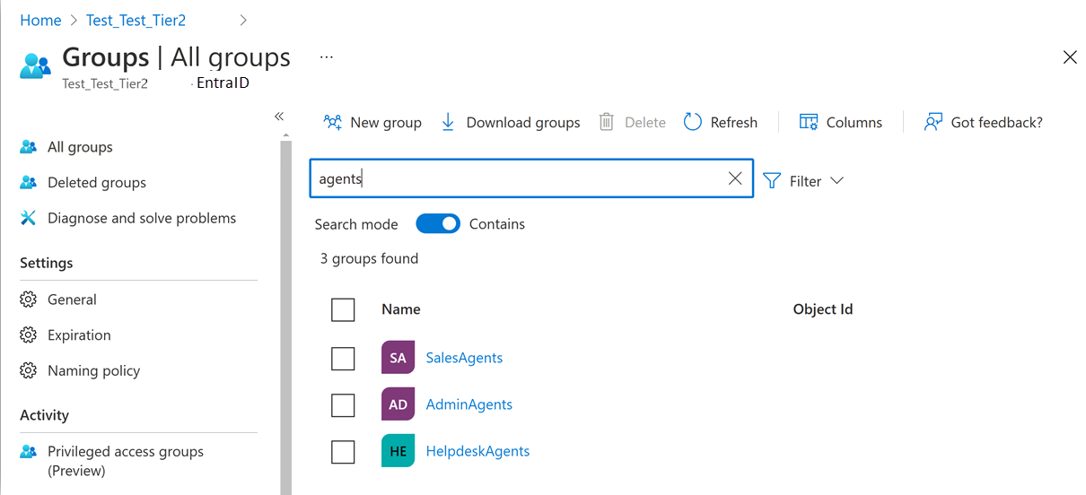The image size is (1086, 495).
Task: Clear the agents search with the X
Action: [735, 178]
